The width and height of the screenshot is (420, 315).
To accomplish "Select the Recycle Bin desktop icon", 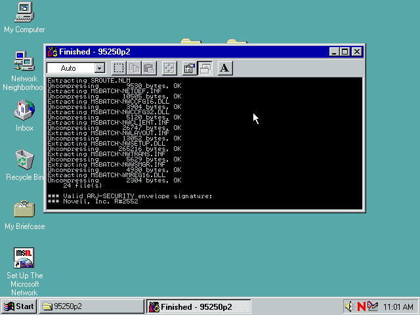I will click(x=24, y=165).
